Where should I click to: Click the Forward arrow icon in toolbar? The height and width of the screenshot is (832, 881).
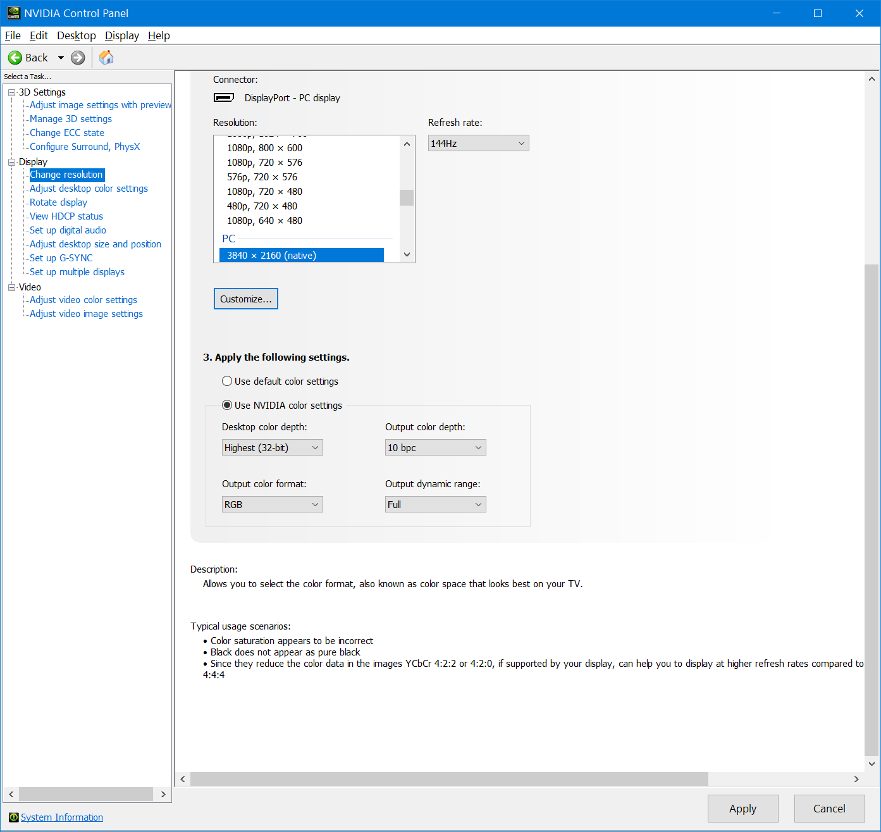tap(78, 58)
